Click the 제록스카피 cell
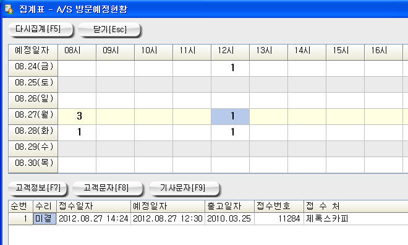 (x=355, y=218)
